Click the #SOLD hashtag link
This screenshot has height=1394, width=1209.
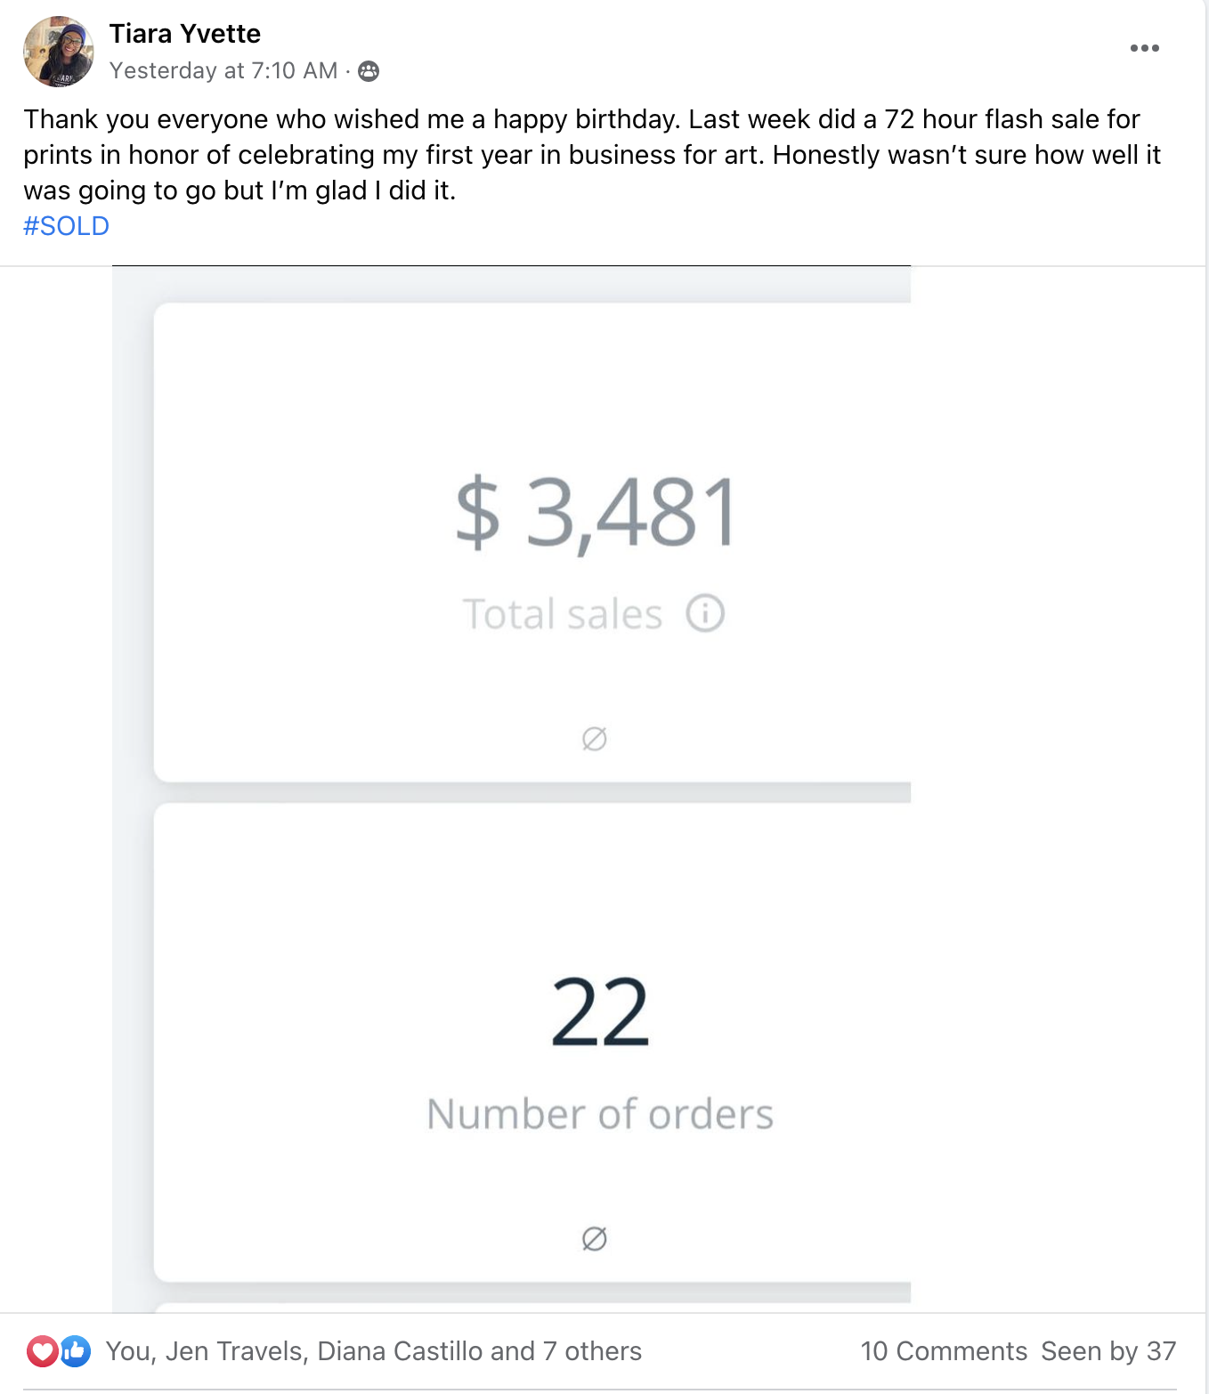(x=67, y=226)
